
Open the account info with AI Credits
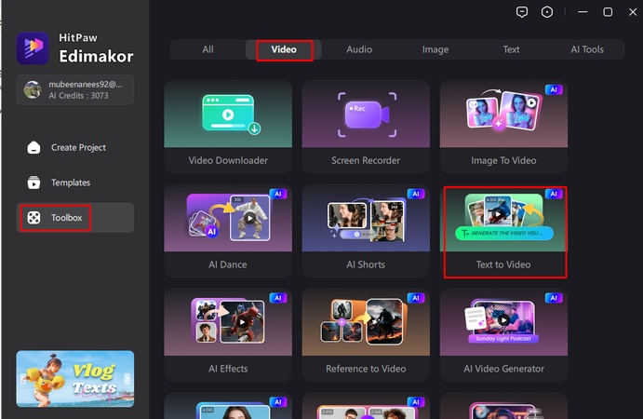coord(75,89)
